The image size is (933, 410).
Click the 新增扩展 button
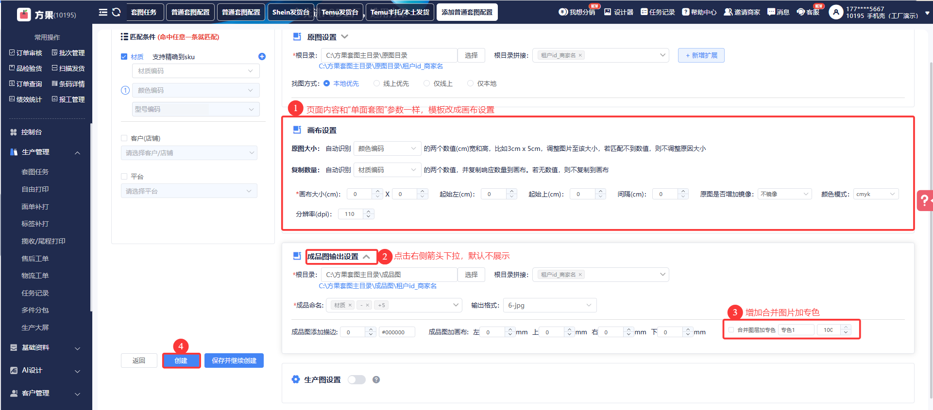(701, 56)
